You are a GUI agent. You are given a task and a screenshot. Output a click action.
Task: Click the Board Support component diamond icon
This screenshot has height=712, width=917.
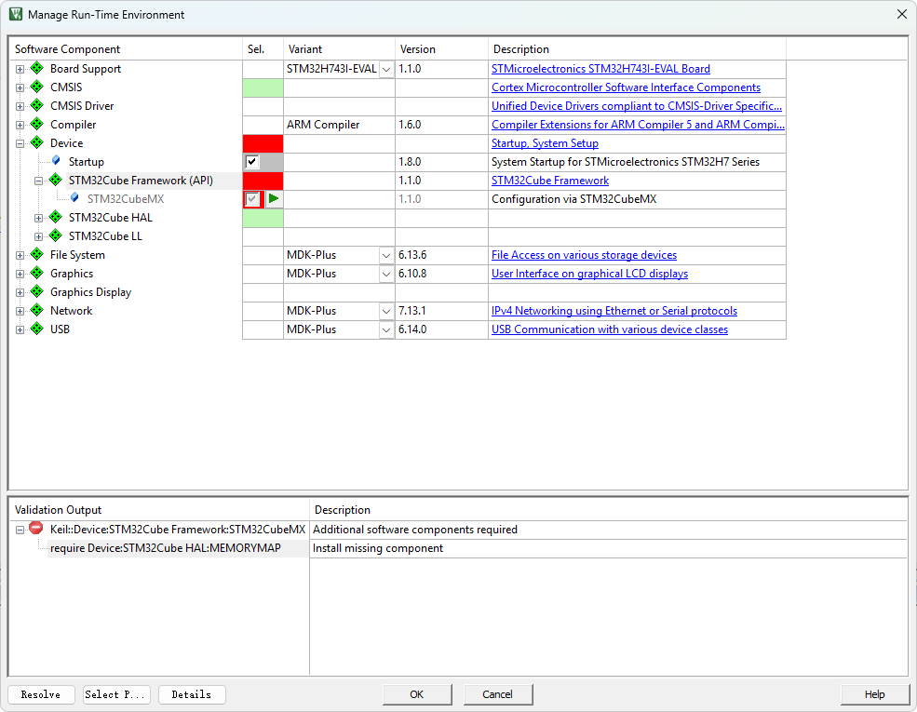coord(37,68)
